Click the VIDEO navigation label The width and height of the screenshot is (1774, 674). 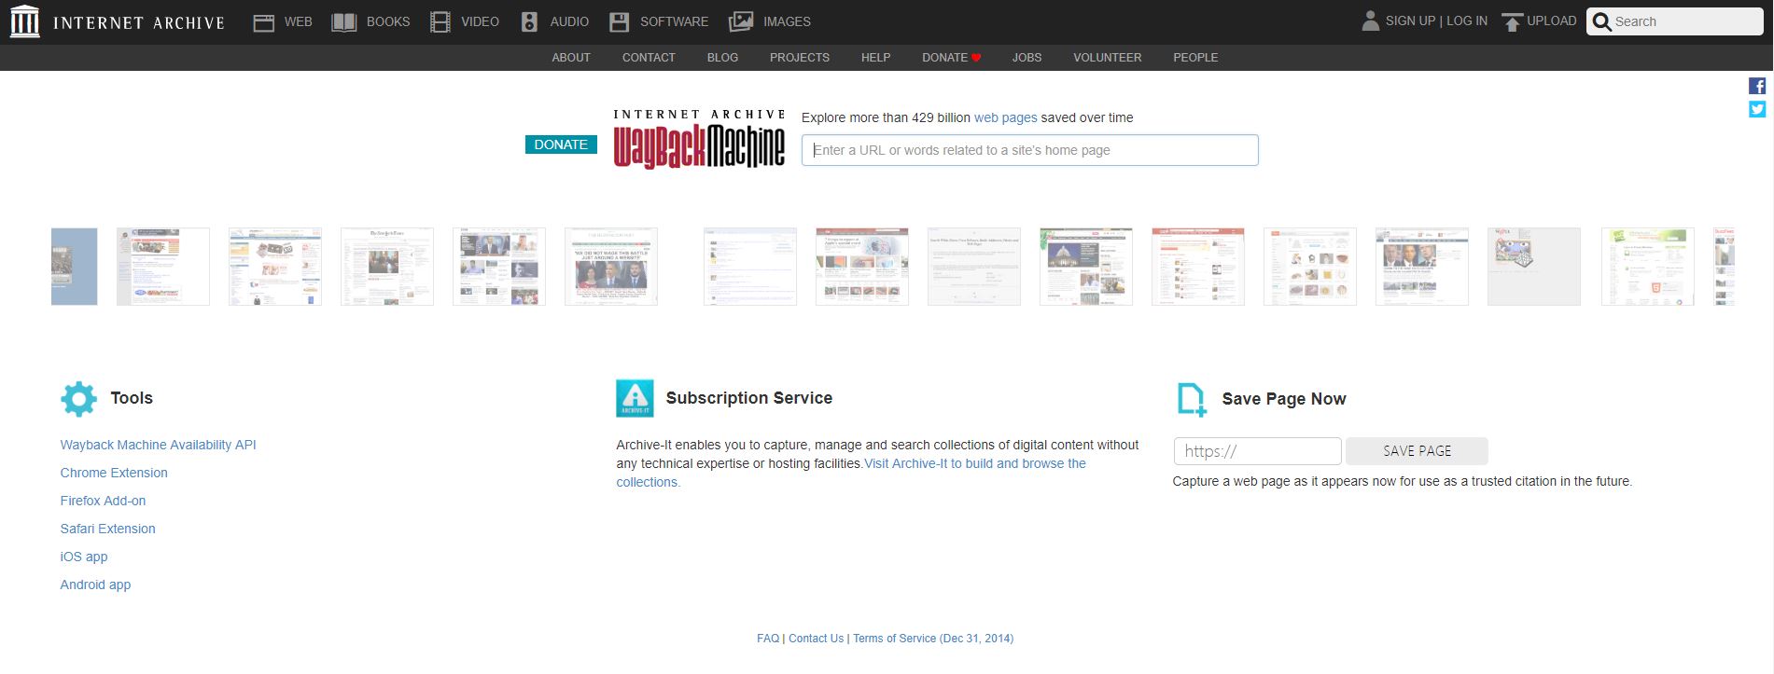pos(480,21)
